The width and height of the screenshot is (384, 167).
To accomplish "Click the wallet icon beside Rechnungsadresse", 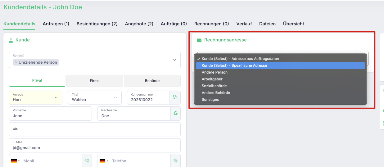I will 199,40.
